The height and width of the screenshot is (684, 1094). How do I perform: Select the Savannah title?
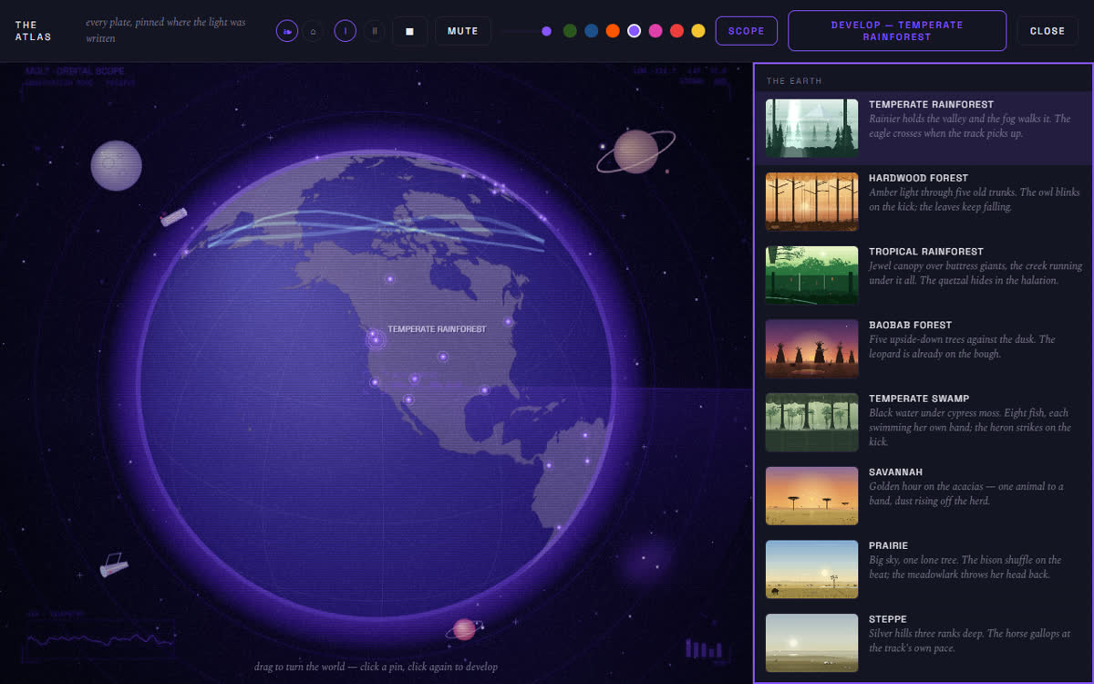[x=896, y=472]
